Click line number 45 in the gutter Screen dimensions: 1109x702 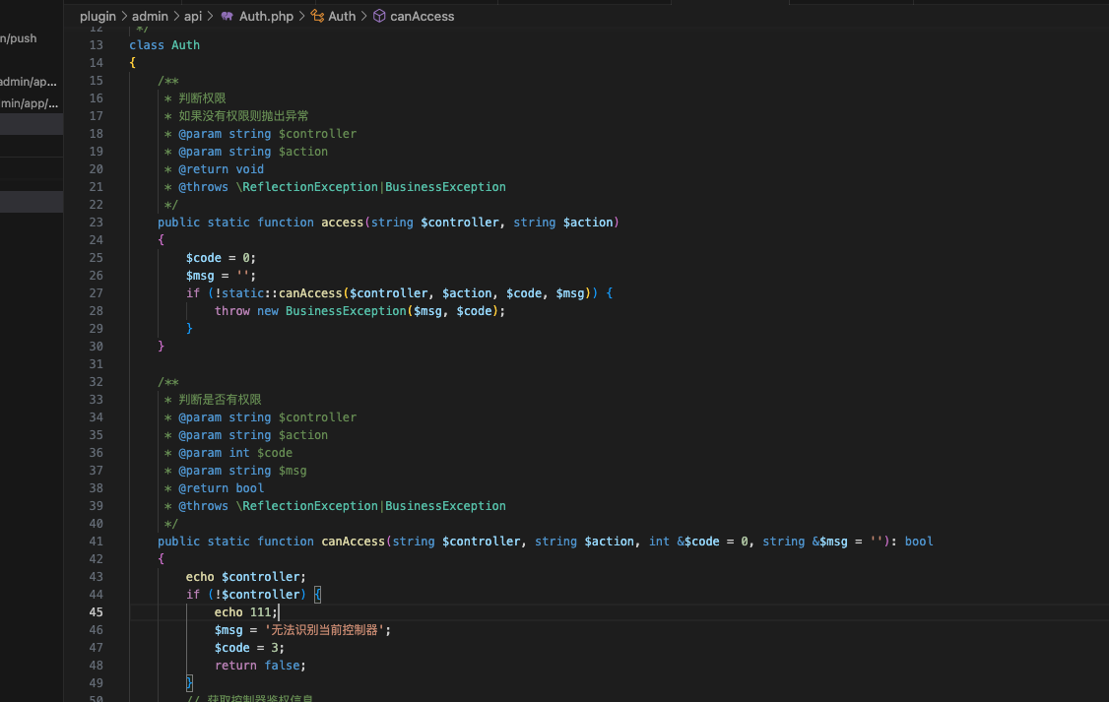click(x=97, y=612)
